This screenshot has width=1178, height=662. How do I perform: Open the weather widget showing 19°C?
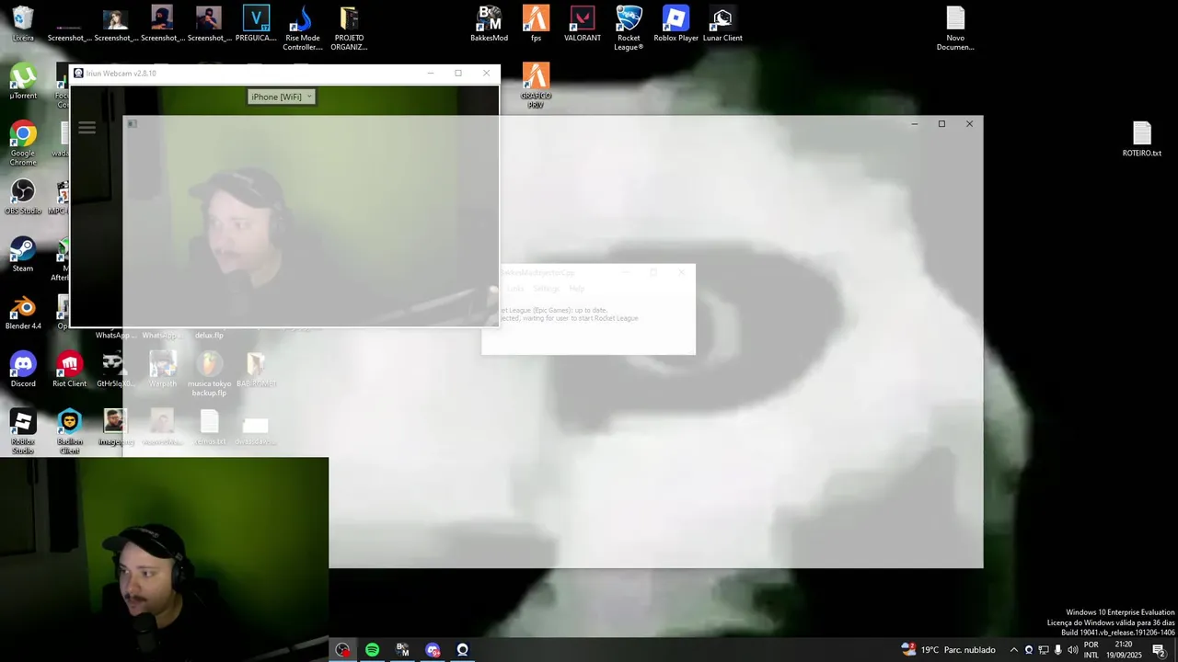point(948,650)
